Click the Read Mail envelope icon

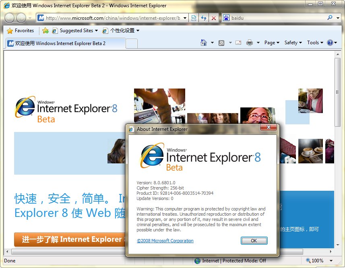[x=238, y=43]
